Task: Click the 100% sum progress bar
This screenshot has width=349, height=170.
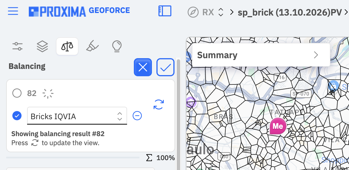Action: [x=73, y=157]
